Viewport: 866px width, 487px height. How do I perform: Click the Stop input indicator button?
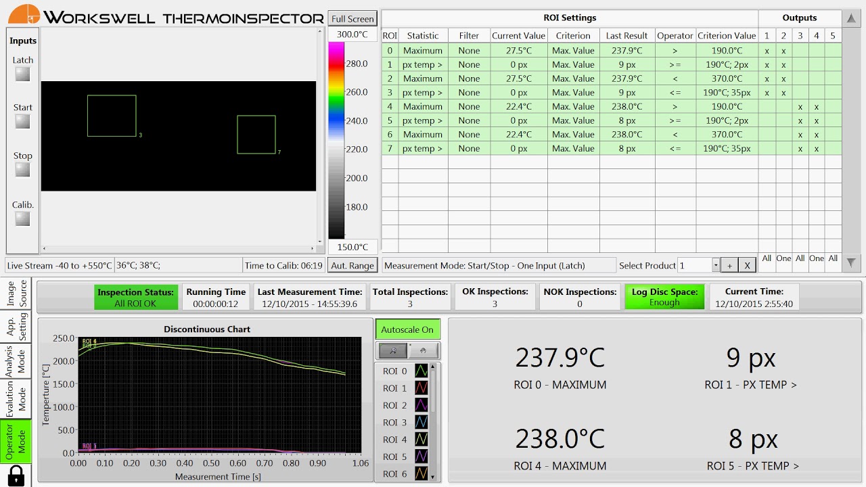23,170
